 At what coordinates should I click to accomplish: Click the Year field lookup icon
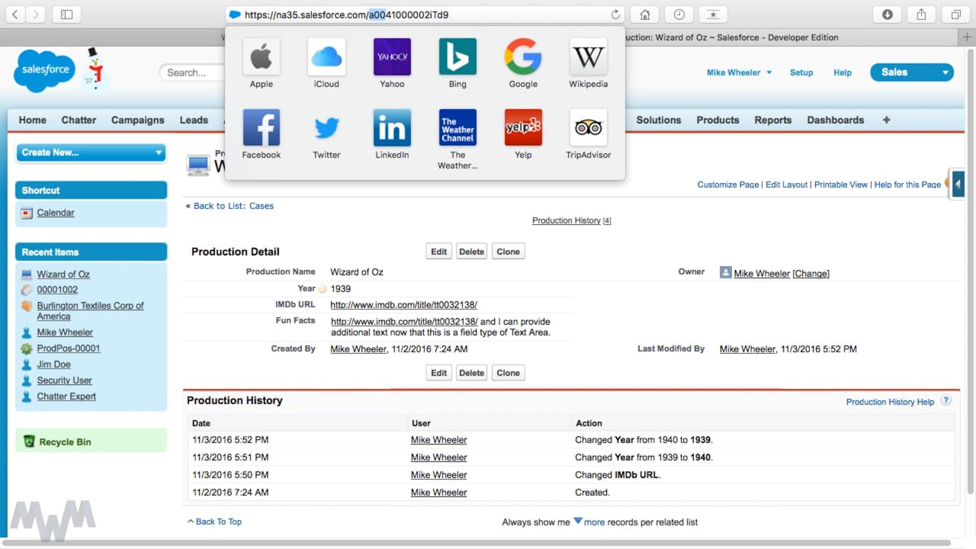click(x=323, y=289)
